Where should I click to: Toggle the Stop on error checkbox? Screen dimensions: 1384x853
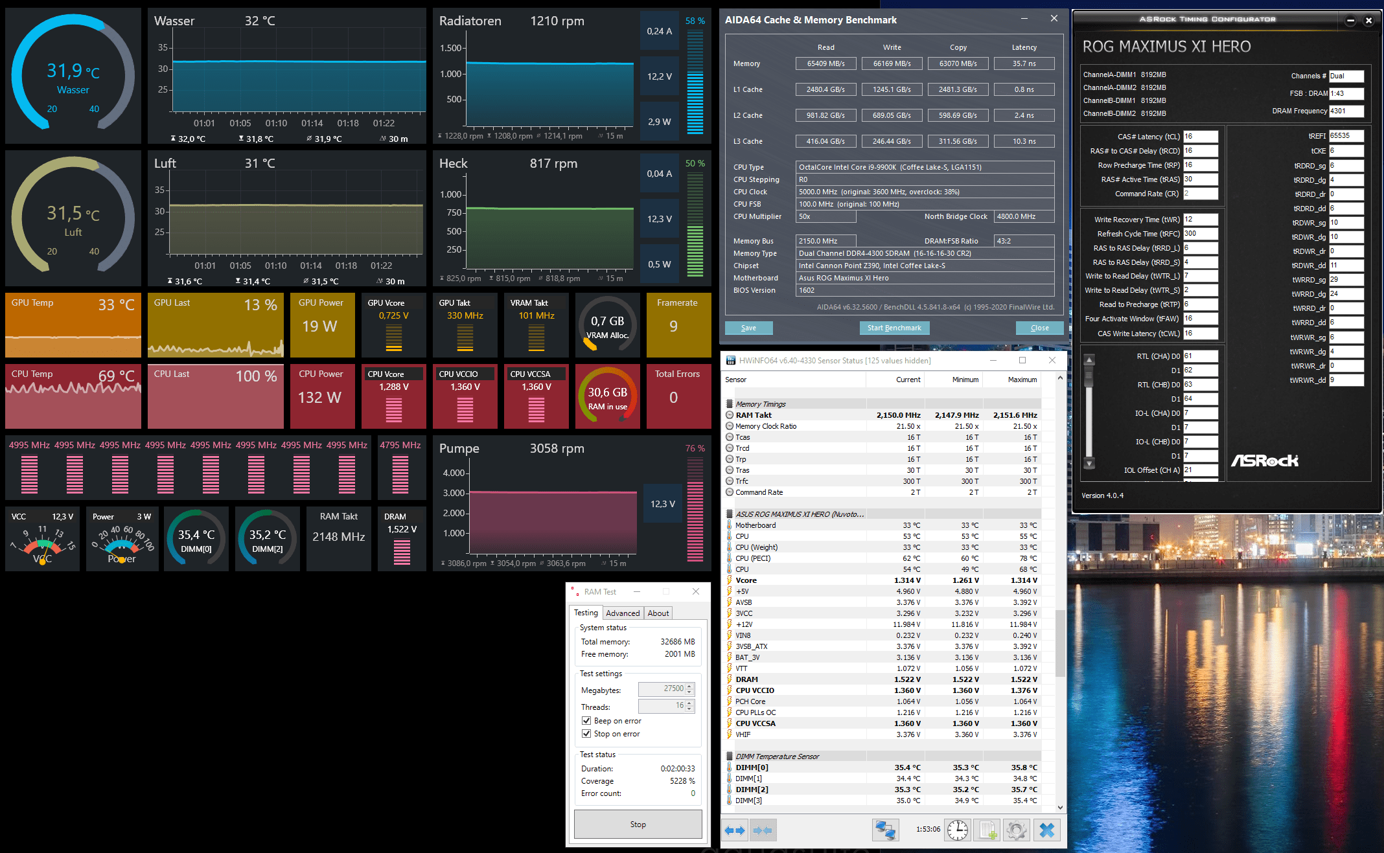click(586, 734)
